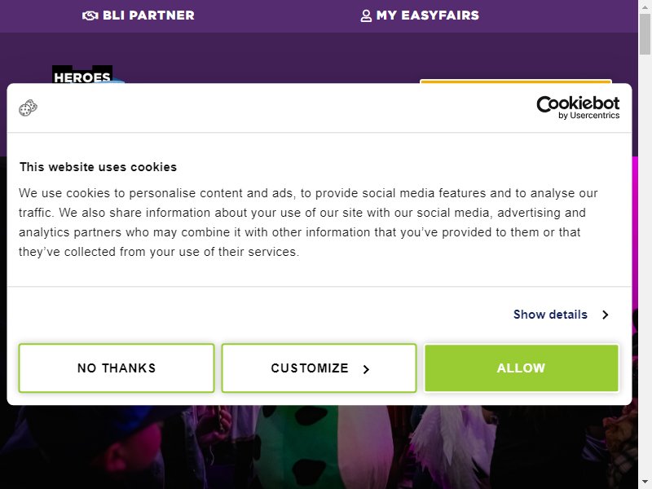Click the handshake icon beside BLI PARTNER
This screenshot has height=489, width=652.
tap(90, 15)
